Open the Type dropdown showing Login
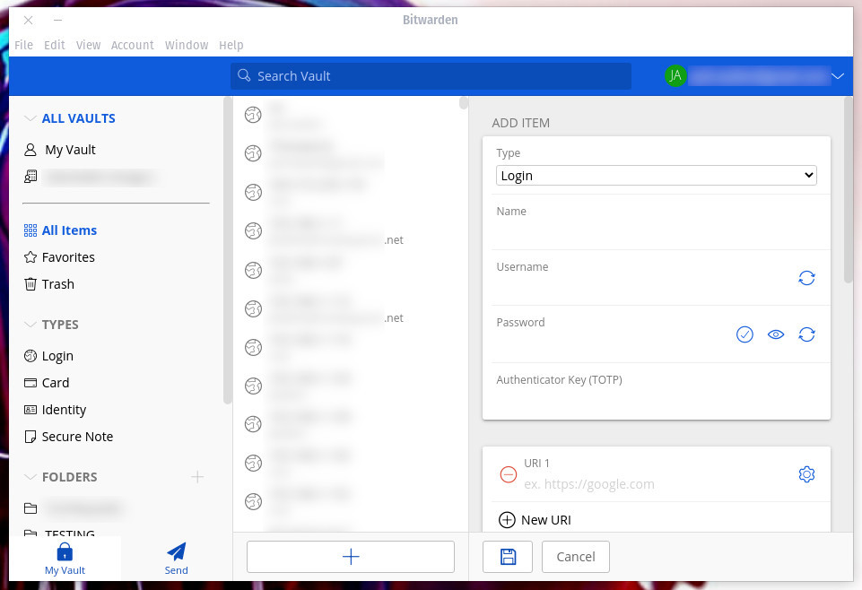Viewport: 862px width, 590px height. click(656, 176)
